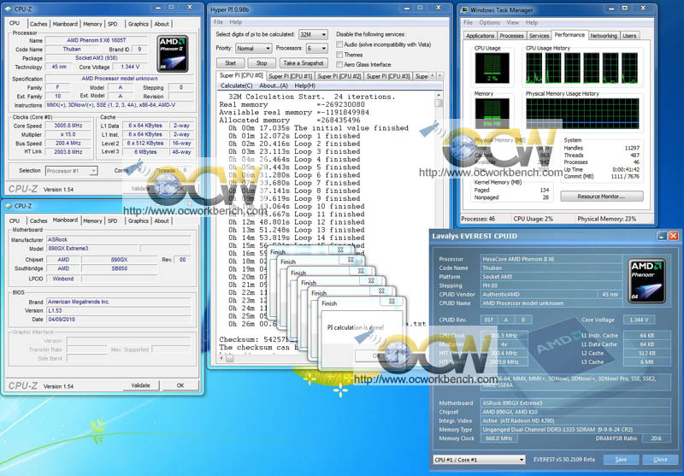The height and width of the screenshot is (476, 684).
Task: Click the CPU-Z title bar icon in top window
Action: (x=9, y=9)
